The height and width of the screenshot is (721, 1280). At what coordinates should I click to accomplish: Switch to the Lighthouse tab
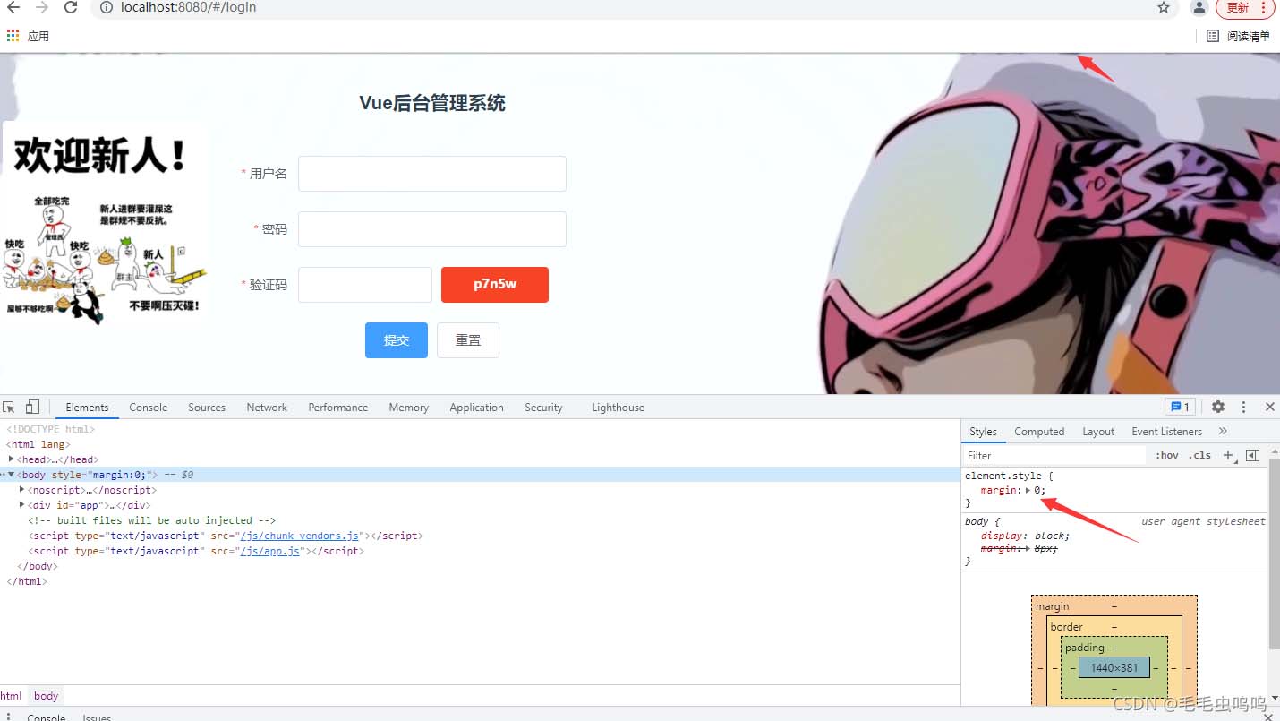point(618,408)
